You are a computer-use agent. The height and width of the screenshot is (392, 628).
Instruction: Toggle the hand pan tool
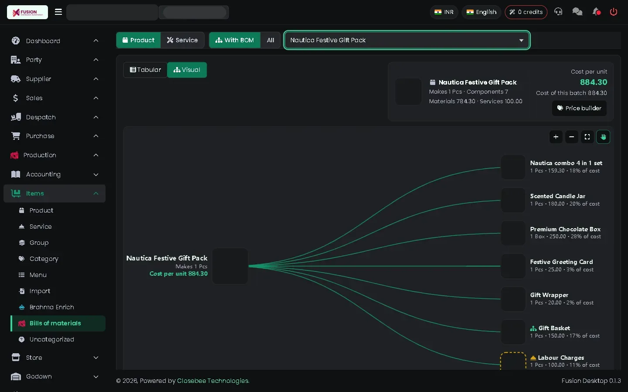(603, 137)
